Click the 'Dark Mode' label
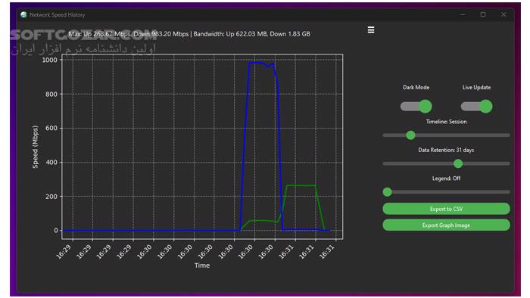Viewport: 530px width, 298px height. (416, 87)
